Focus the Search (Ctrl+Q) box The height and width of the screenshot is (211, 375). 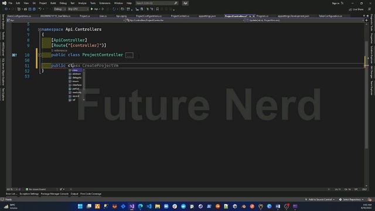[156, 3]
